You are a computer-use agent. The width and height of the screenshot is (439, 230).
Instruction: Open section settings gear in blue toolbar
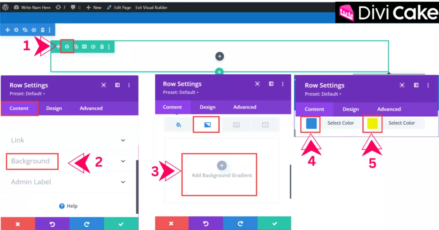[x=16, y=29]
